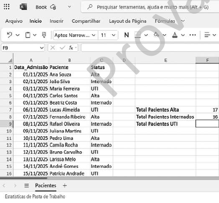Click the Font Color A icon
The image size is (219, 203).
175,35
